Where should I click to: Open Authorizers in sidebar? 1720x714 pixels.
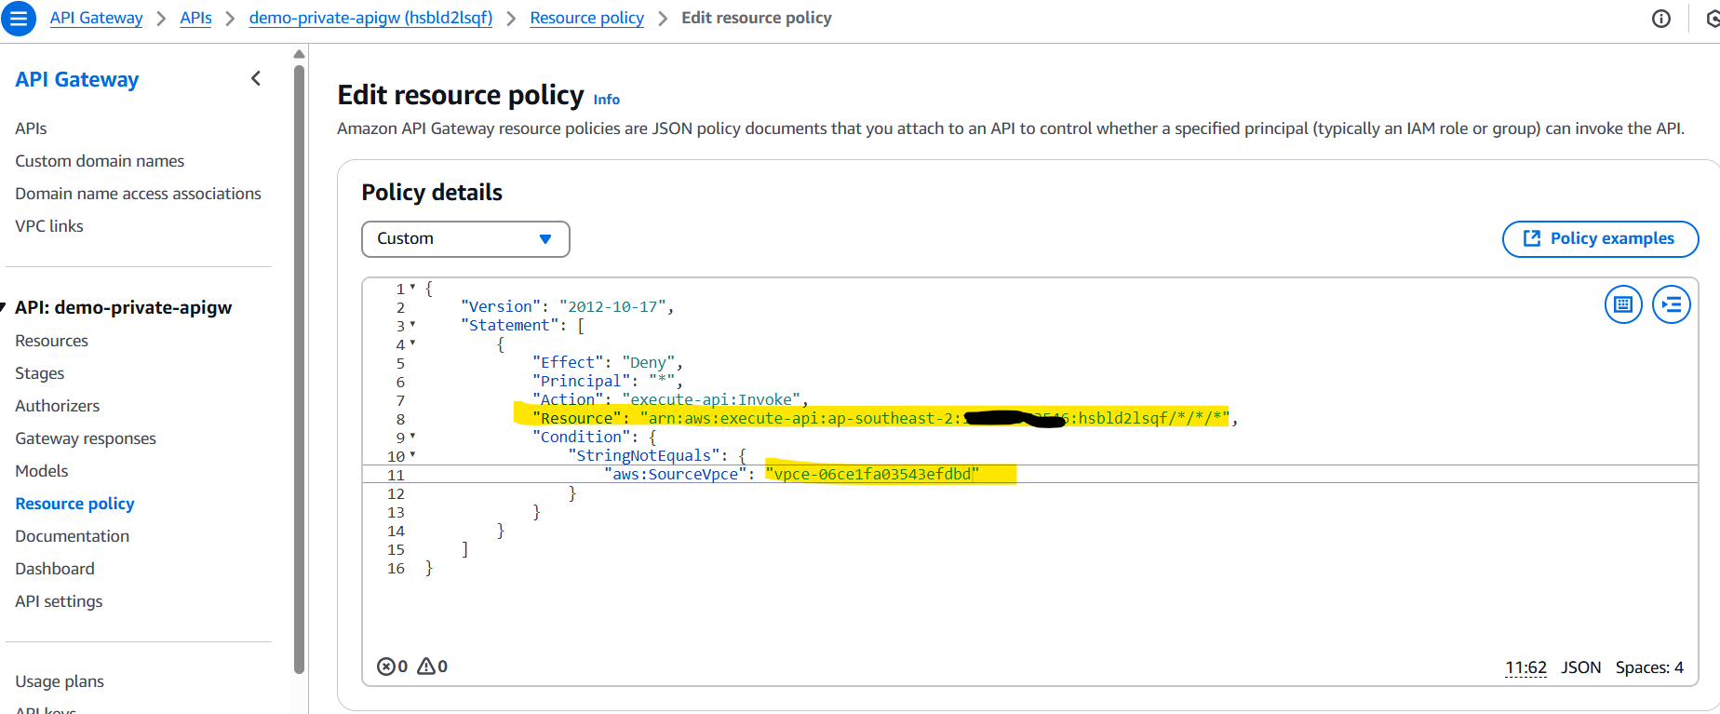57,406
